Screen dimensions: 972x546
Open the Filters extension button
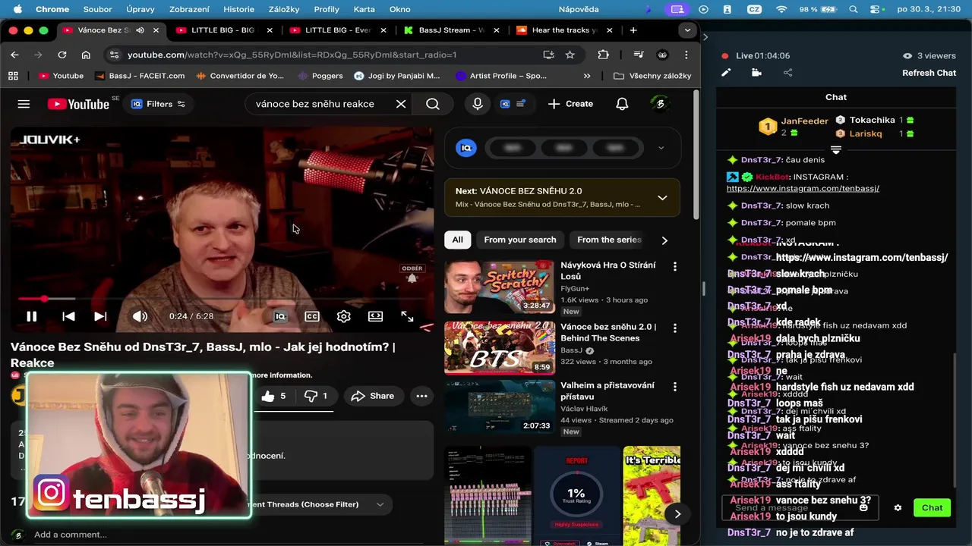click(158, 104)
